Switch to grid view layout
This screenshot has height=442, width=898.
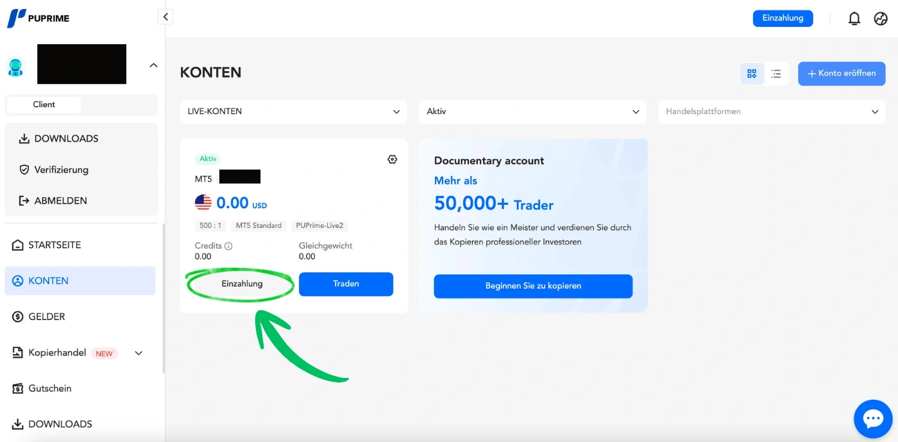(752, 74)
